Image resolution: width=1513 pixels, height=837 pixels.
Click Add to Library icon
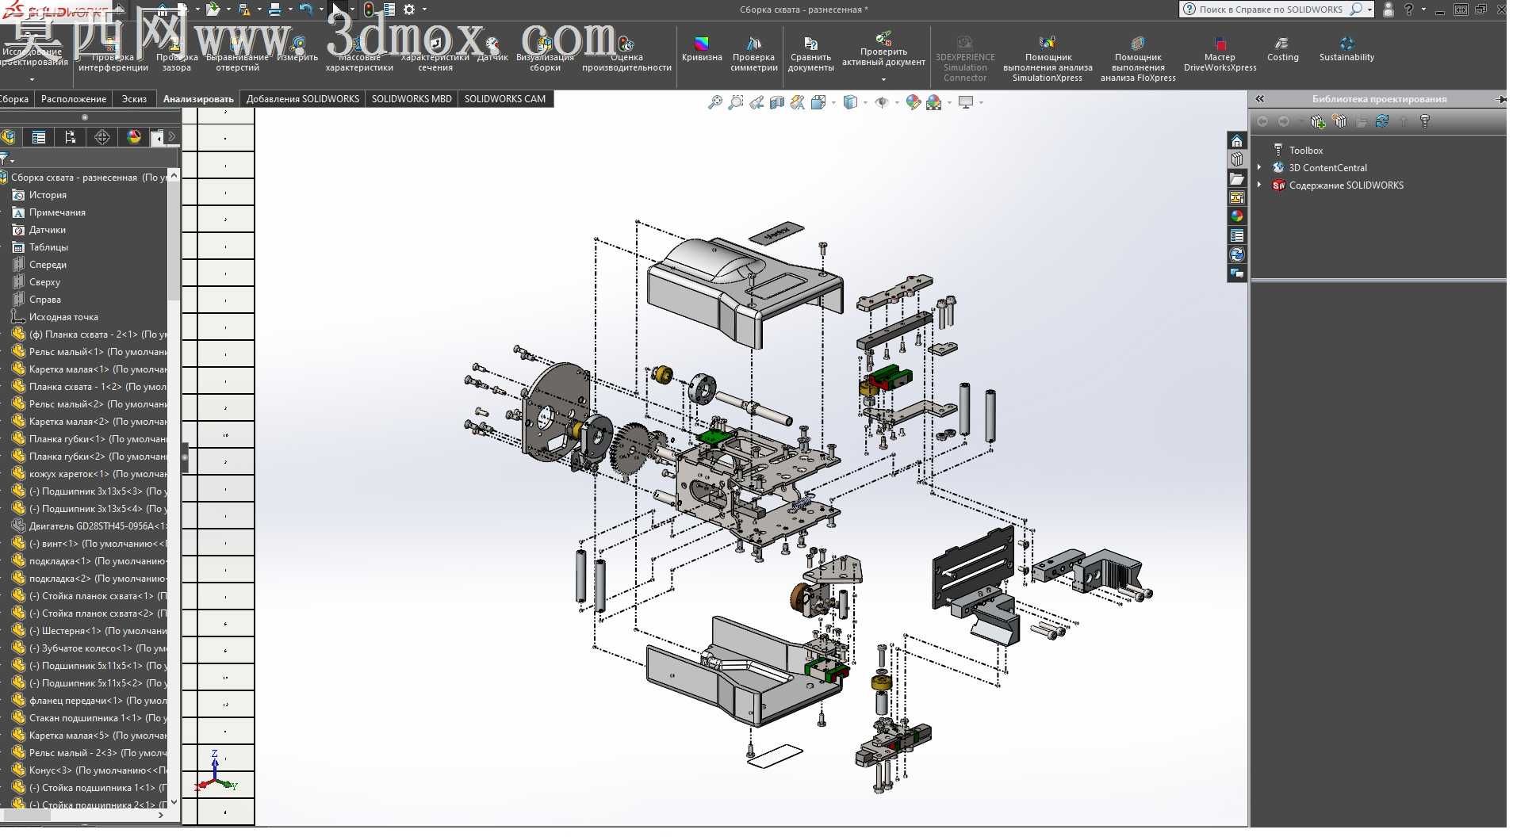pos(1318,121)
